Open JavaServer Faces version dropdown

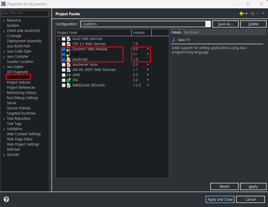pos(148,65)
